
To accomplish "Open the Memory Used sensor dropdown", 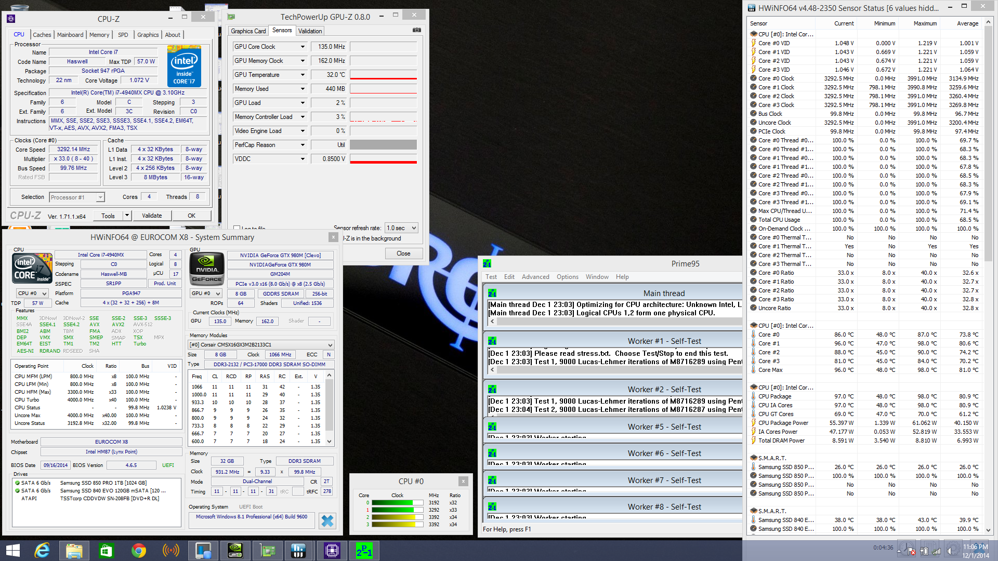I will coord(303,89).
